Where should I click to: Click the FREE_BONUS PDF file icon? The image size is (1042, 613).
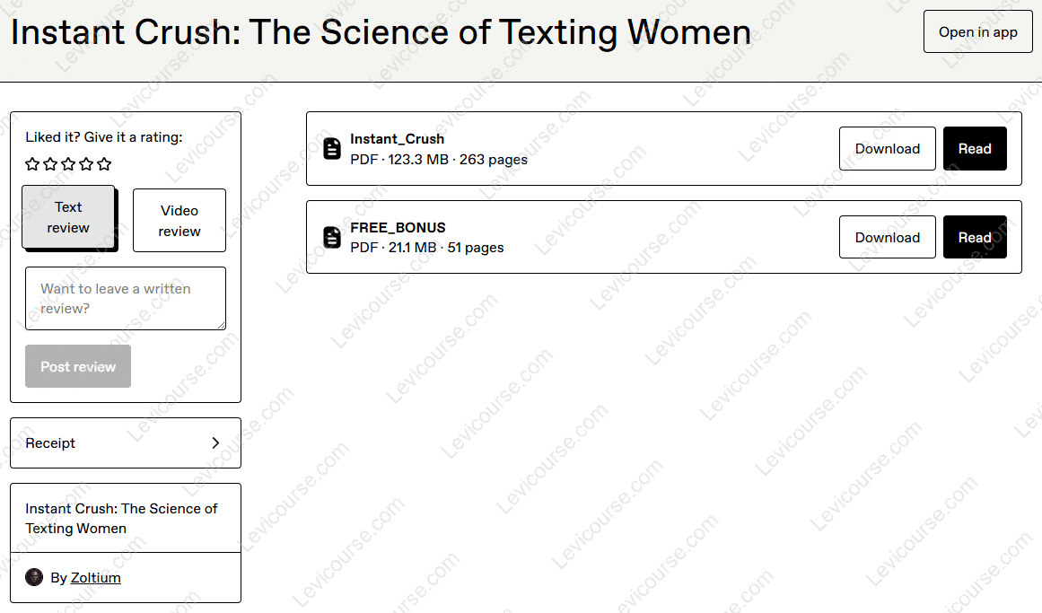332,238
